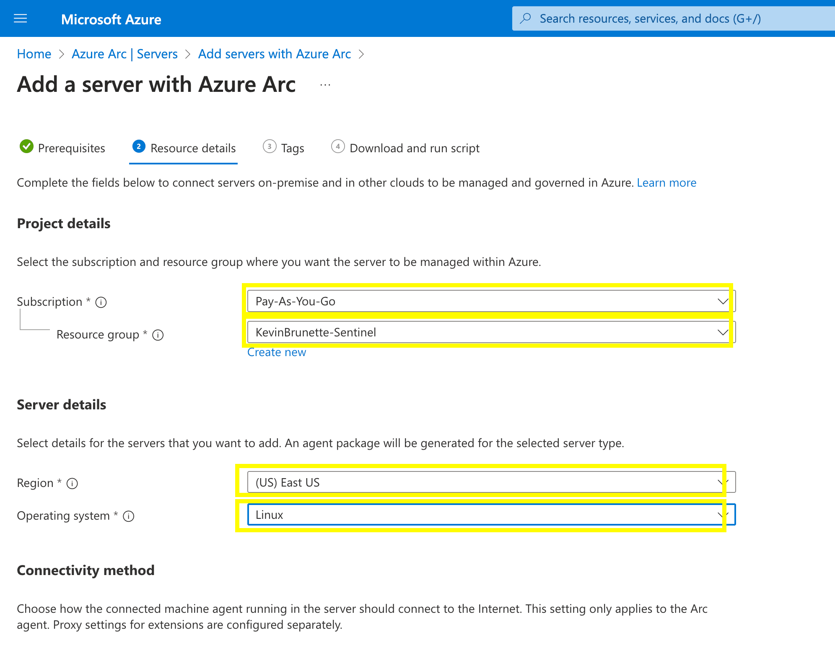Click the Home breadcrumb link
Viewport: 835px width, 656px height.
34,54
